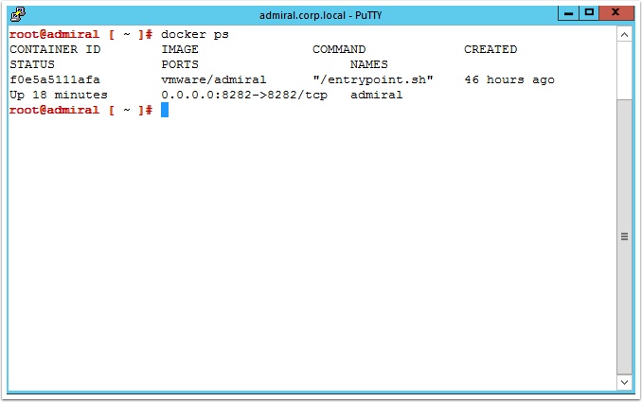Click the 'docker ps' command text
The width and height of the screenshot is (642, 402).
(195, 34)
